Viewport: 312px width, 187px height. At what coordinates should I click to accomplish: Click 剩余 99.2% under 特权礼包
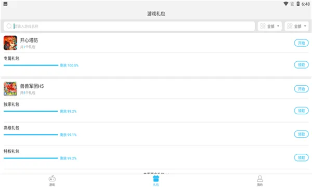[x=68, y=158]
